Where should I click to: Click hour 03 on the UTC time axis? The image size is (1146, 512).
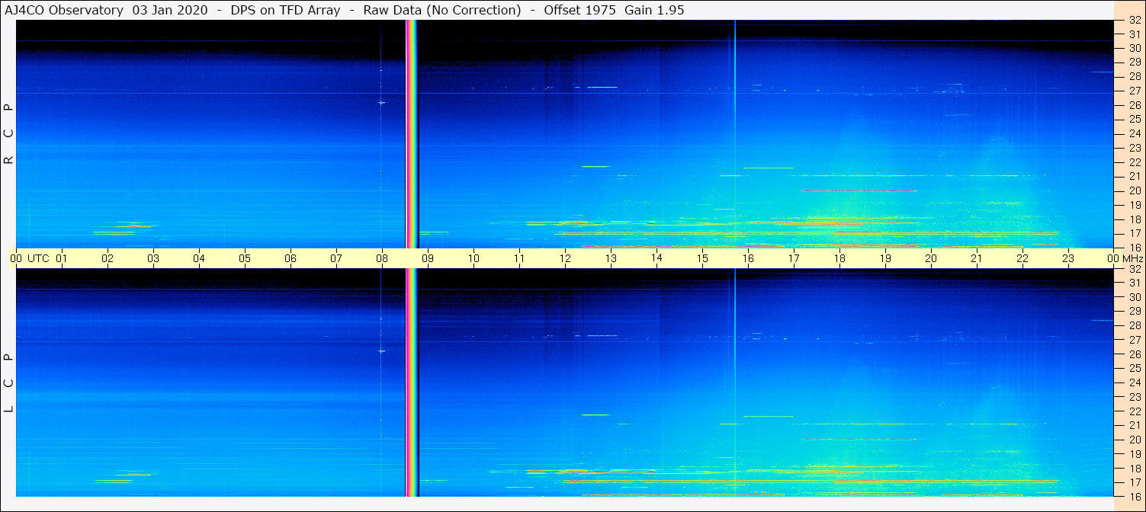coord(153,258)
